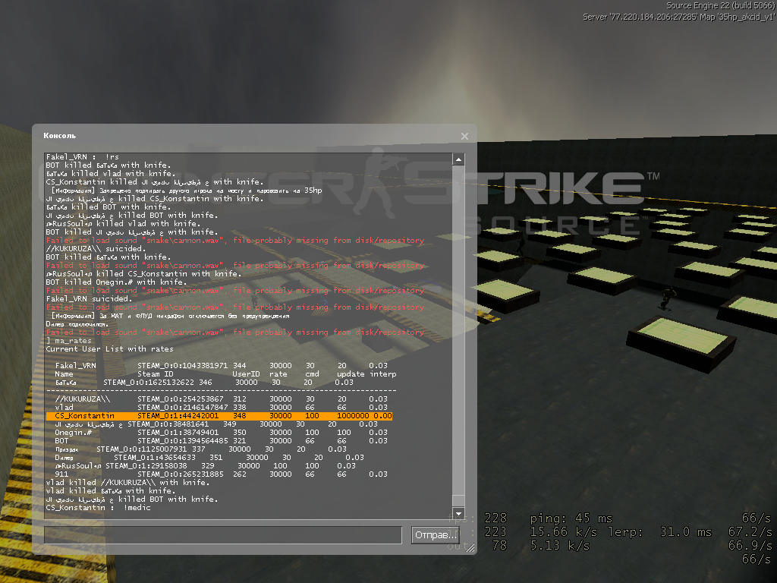Screen dimensions: 777x583
Task: Click Steam ID STEAM_0:0:1625132622
Action: point(149,383)
